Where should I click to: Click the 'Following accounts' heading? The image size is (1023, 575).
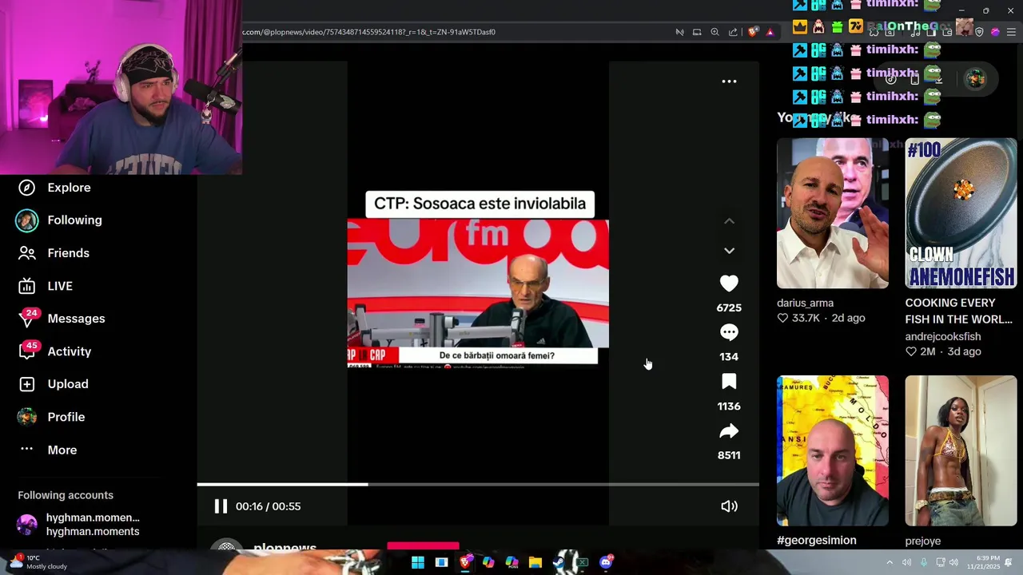(x=66, y=495)
